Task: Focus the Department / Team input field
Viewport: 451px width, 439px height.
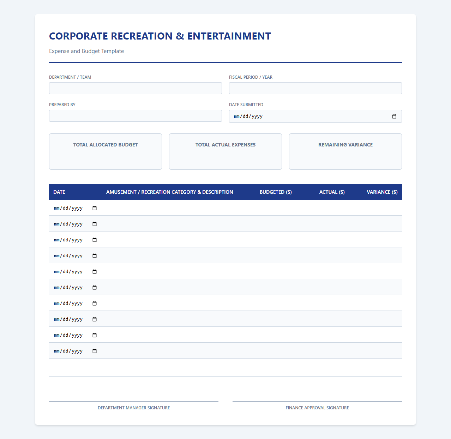Action: 136,88
